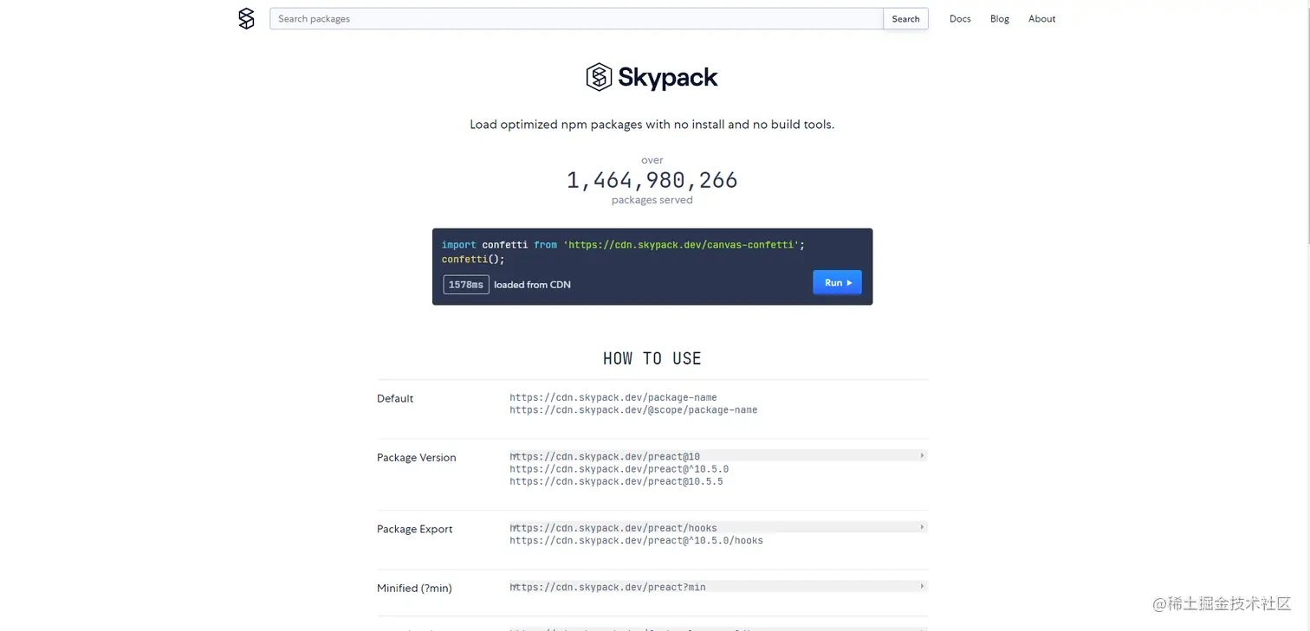Click the Minified (?min) row label
Viewport: 1310px width, 631px height.
[x=414, y=588]
